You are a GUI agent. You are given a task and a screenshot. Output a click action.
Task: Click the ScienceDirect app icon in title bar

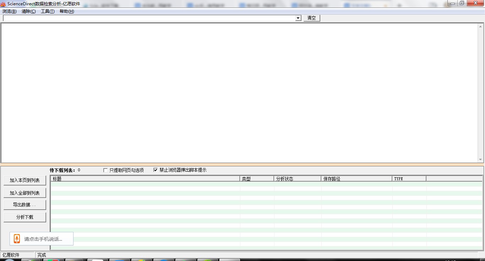click(x=3, y=4)
